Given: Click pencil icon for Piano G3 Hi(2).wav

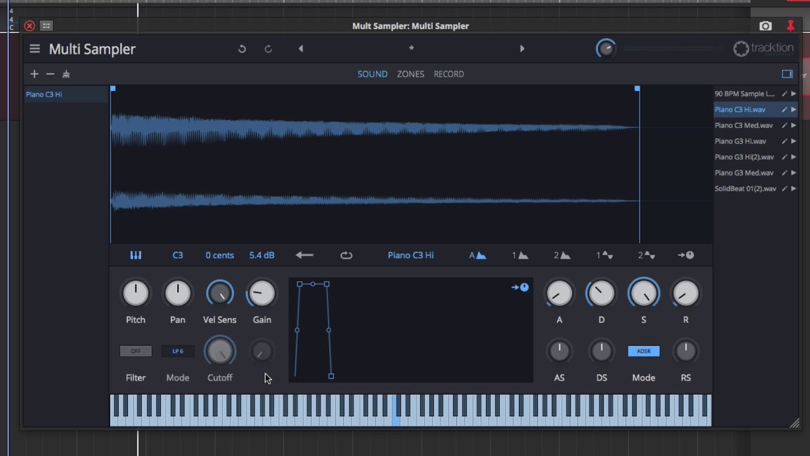Looking at the screenshot, I should (784, 157).
